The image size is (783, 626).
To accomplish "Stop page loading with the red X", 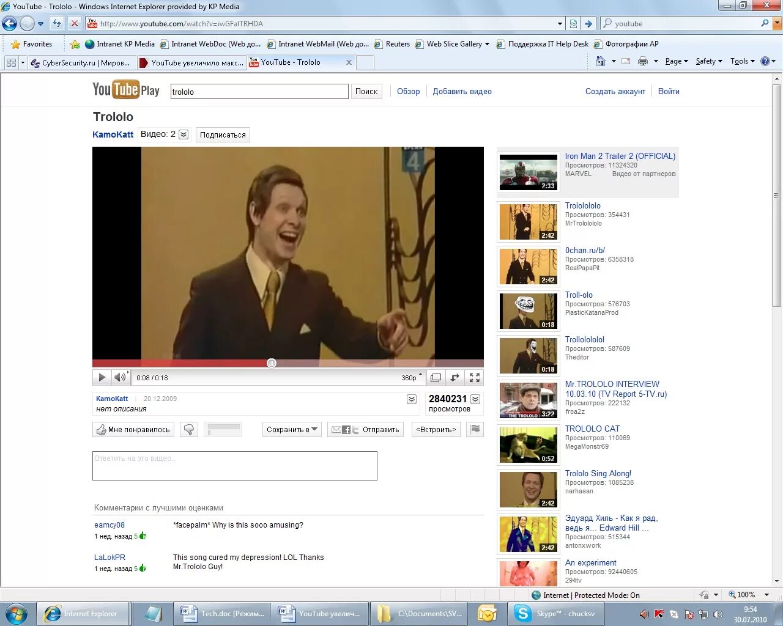I will click(x=75, y=23).
